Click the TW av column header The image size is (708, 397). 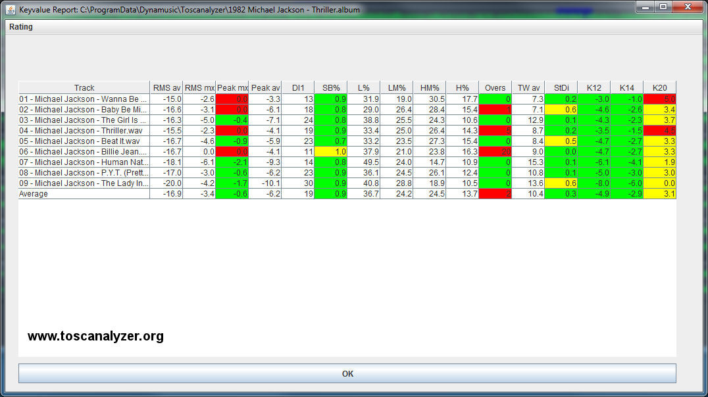[528, 88]
